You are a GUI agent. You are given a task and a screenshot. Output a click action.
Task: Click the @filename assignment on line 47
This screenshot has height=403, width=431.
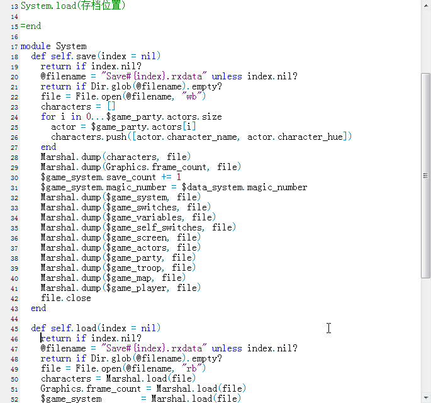[169, 349]
